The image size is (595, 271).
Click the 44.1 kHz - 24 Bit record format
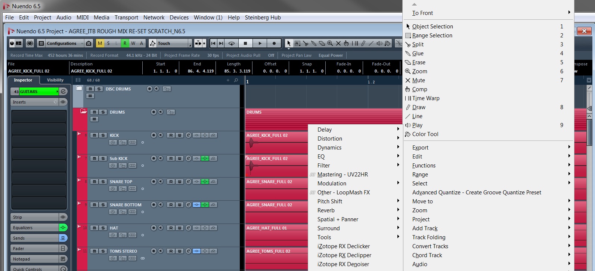141,55
